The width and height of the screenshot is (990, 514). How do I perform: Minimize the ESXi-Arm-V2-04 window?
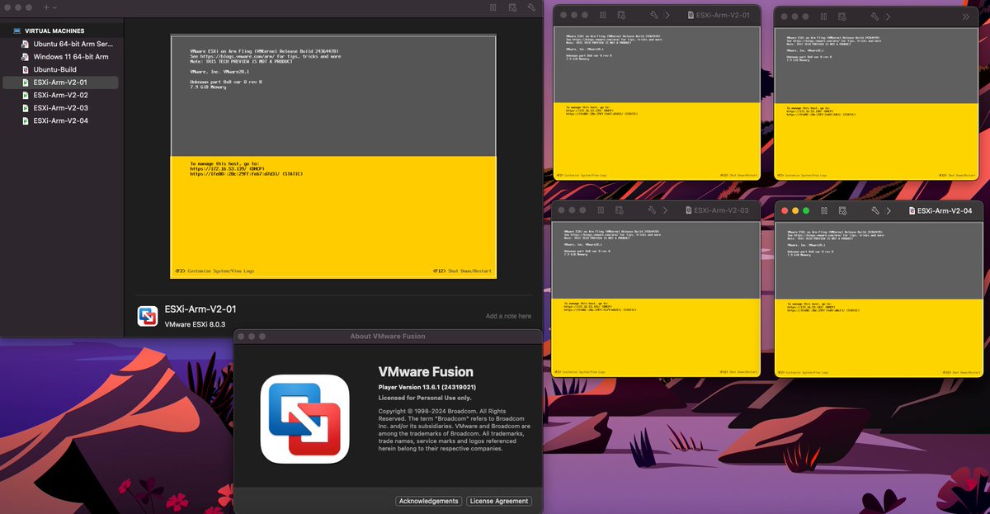point(795,211)
